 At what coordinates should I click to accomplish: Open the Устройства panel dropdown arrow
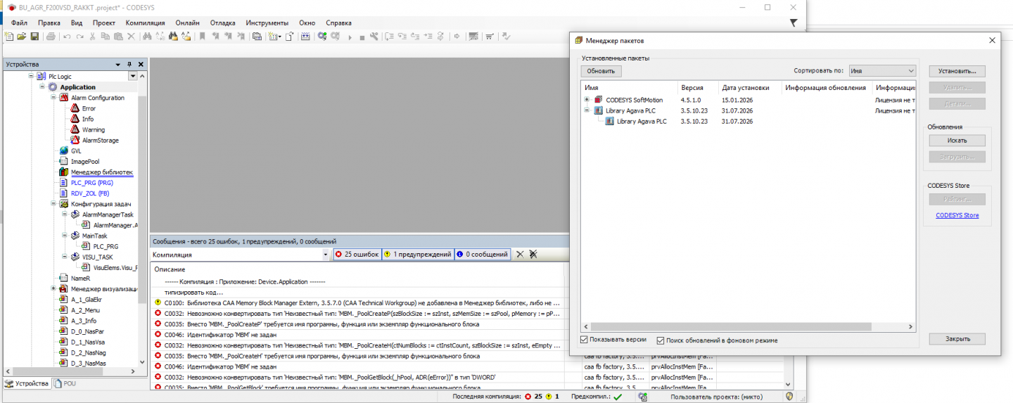click(x=118, y=65)
